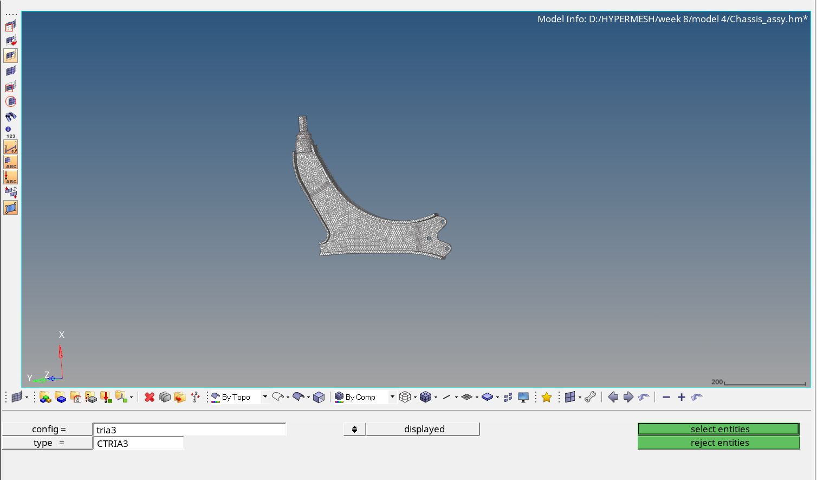
Task: Click the Model Info path text at the top
Action: point(672,19)
